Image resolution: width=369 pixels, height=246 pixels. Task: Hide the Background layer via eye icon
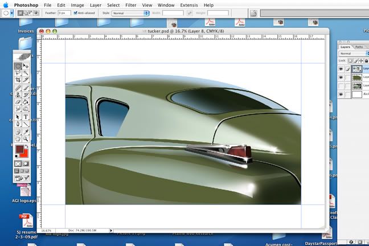click(341, 94)
